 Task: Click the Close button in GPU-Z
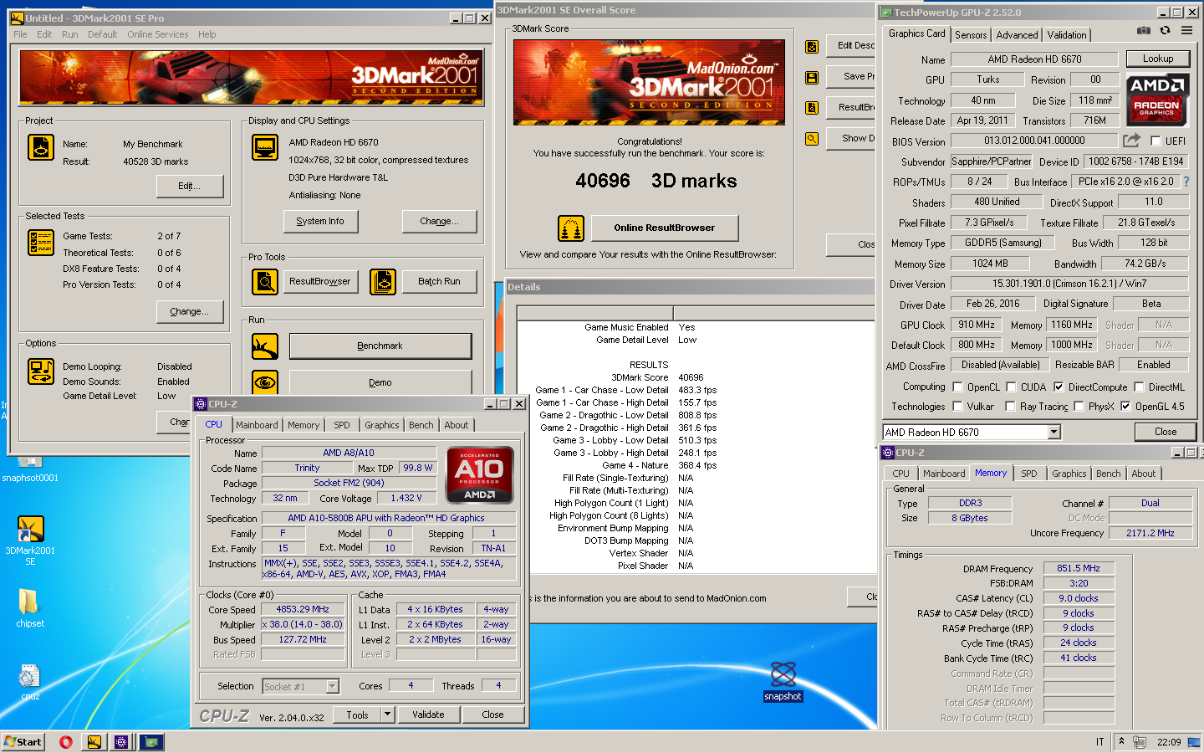[1166, 432]
